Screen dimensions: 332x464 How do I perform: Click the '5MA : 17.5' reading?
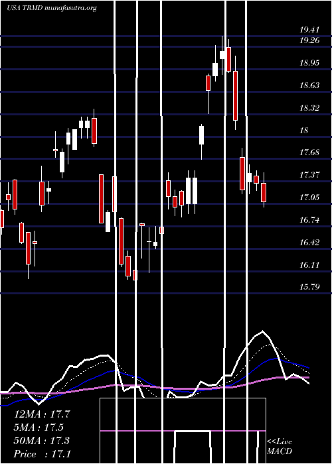coord(39,428)
